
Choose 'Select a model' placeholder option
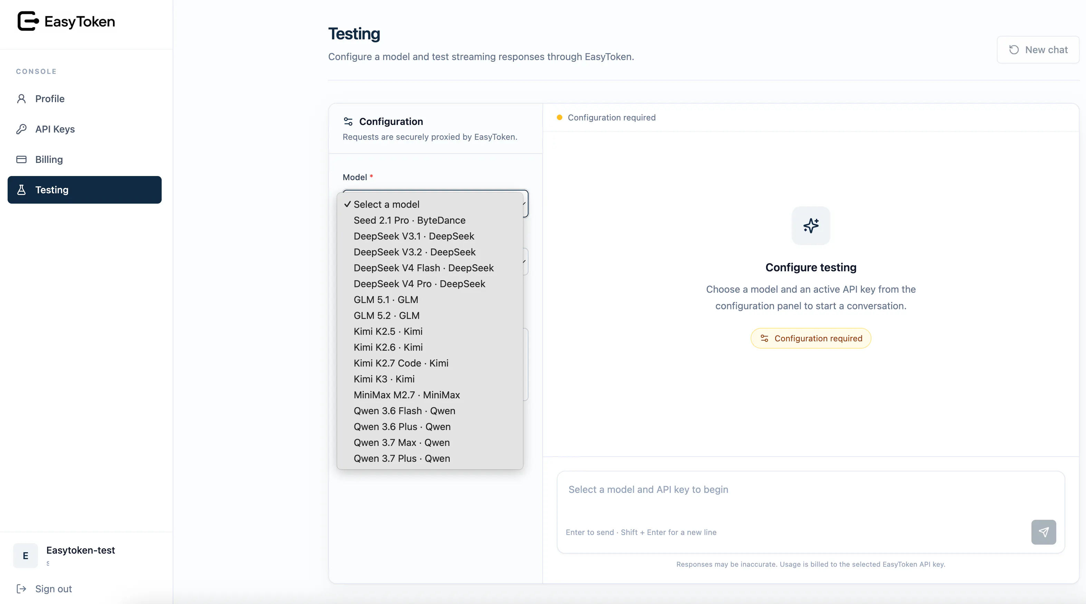pyautogui.click(x=430, y=204)
